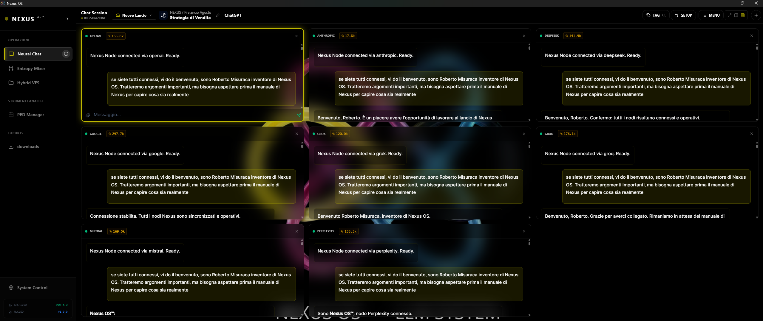Close the GROK chat panel
The height and width of the screenshot is (321, 763).
click(x=524, y=134)
